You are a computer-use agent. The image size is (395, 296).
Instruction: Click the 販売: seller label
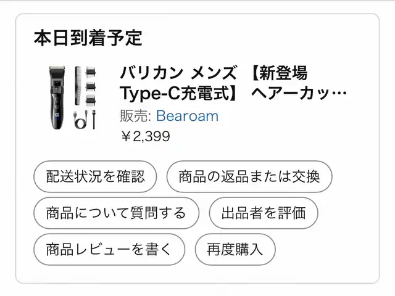pyautogui.click(x=135, y=115)
